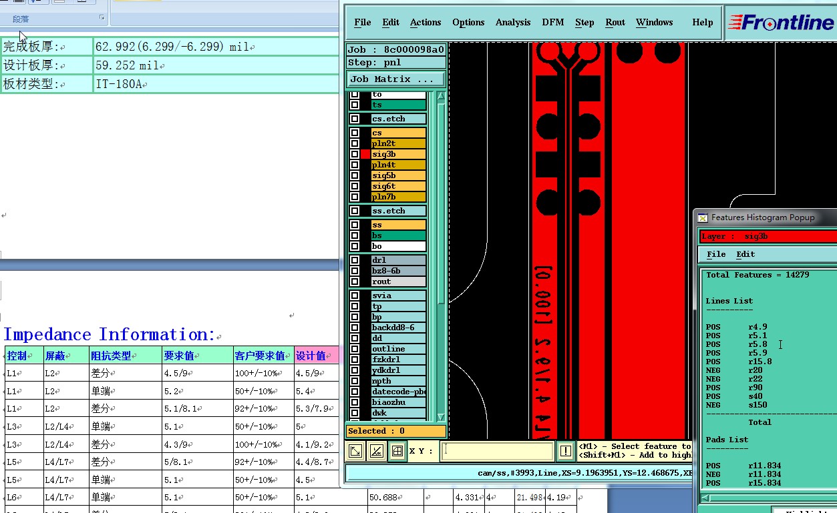Select layer name ts

pos(398,105)
